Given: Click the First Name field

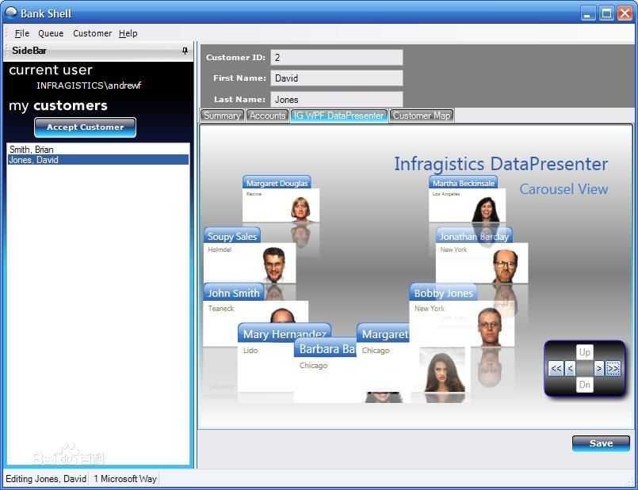Looking at the screenshot, I should (337, 78).
